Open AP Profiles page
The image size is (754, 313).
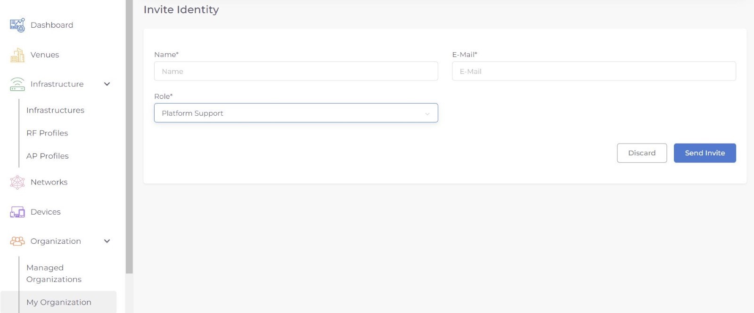pos(48,156)
